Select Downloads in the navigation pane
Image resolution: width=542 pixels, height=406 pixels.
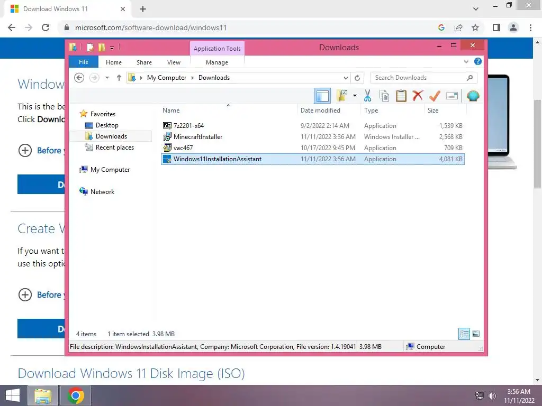(111, 136)
